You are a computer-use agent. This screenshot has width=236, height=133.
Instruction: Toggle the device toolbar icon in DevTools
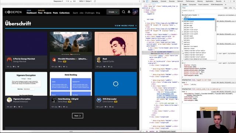point(147,1)
